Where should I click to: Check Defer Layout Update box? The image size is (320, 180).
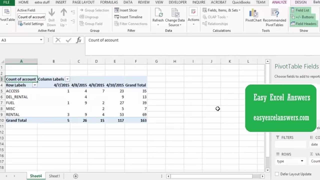coord(277,174)
